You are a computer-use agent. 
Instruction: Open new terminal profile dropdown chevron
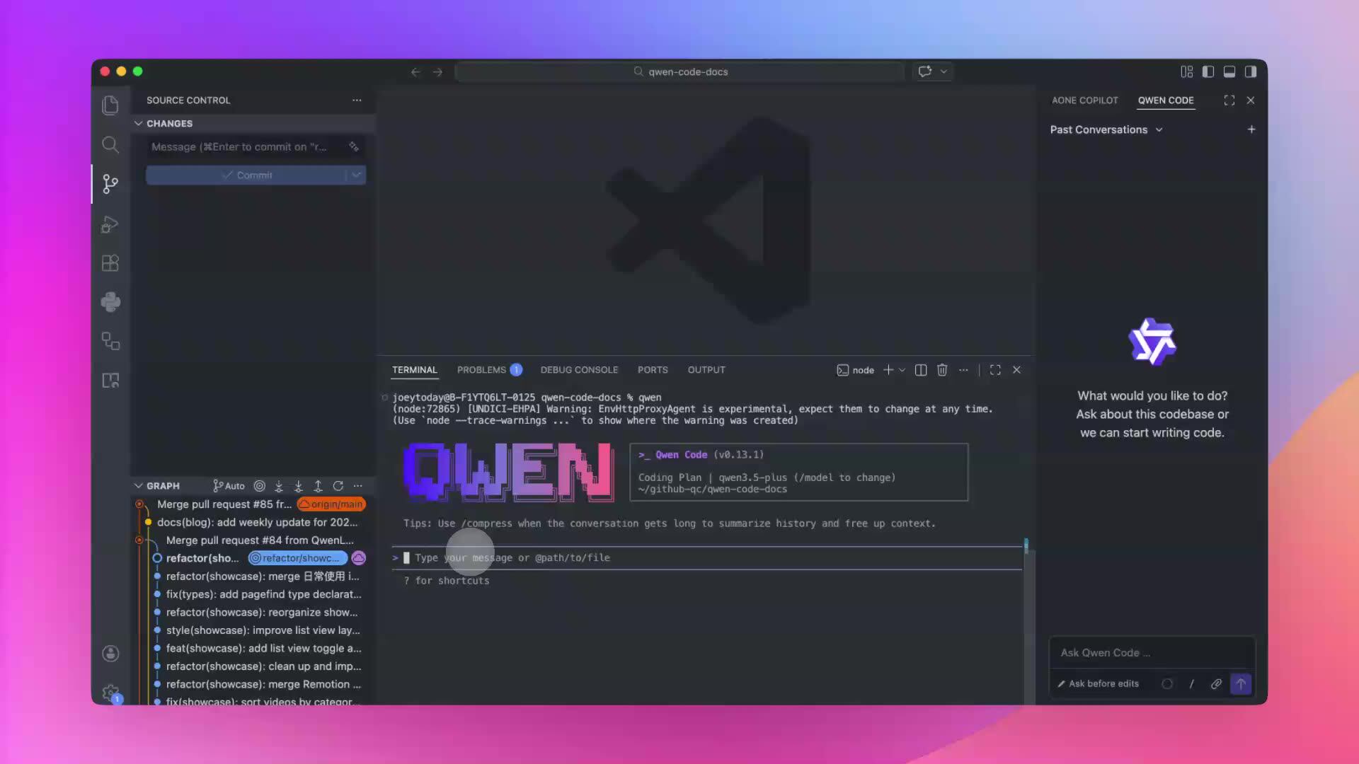(x=902, y=370)
